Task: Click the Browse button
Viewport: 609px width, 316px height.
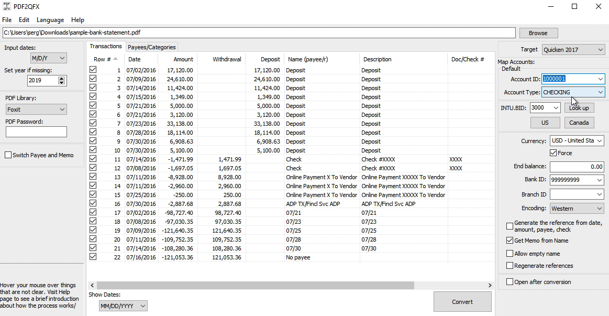Action: (538, 33)
